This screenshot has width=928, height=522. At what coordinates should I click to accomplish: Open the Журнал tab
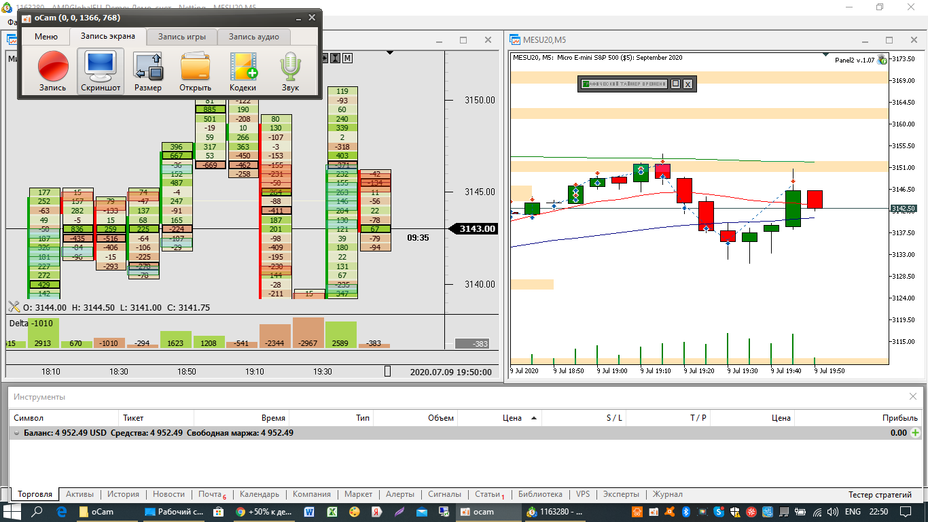[667, 494]
